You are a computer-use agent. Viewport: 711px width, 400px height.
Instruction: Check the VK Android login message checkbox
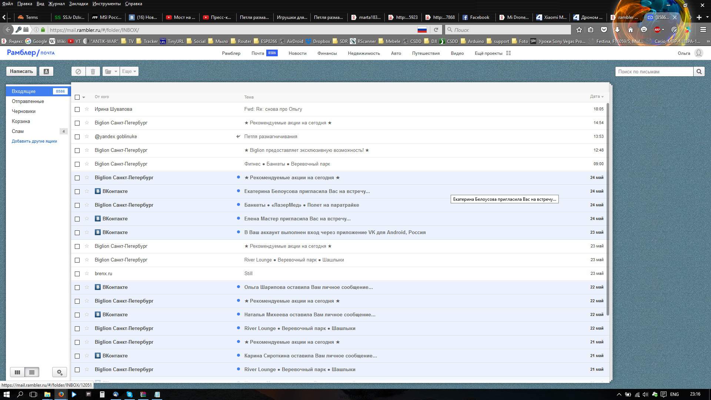(x=77, y=233)
